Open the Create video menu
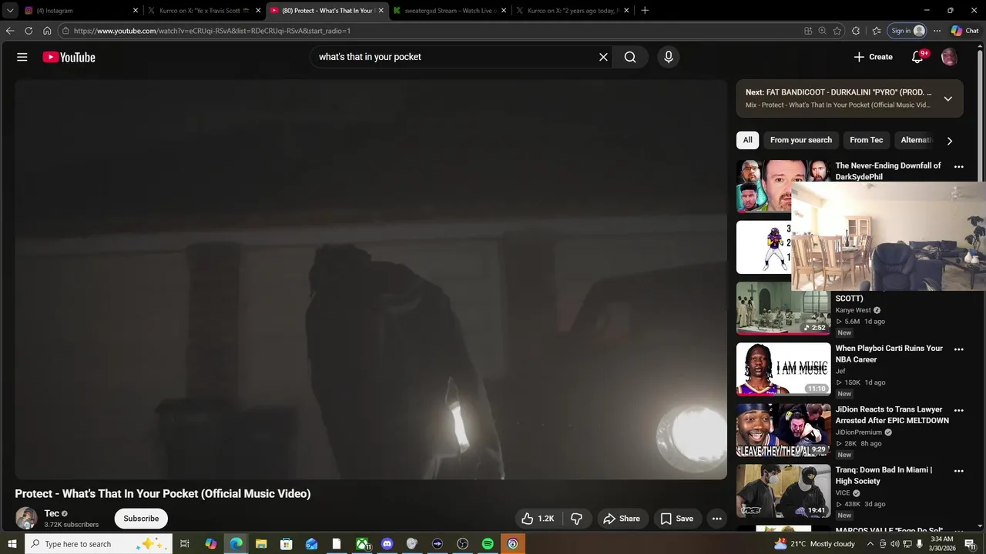Screen dimensions: 986x554 (x=873, y=57)
